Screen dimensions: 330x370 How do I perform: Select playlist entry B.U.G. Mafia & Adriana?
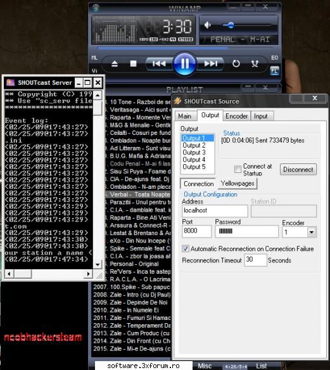pos(138,156)
